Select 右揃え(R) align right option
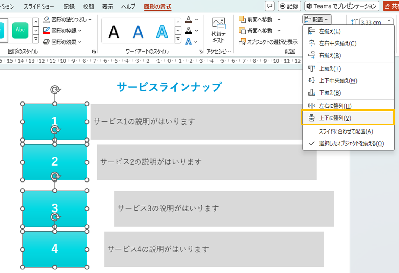 tap(348, 55)
